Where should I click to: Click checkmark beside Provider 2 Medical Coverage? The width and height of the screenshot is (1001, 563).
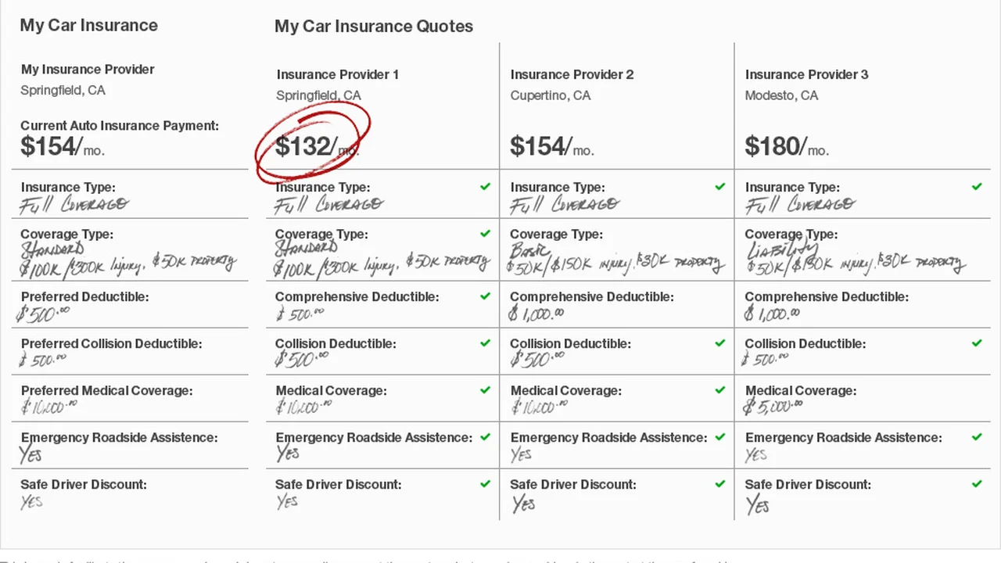[x=719, y=390]
